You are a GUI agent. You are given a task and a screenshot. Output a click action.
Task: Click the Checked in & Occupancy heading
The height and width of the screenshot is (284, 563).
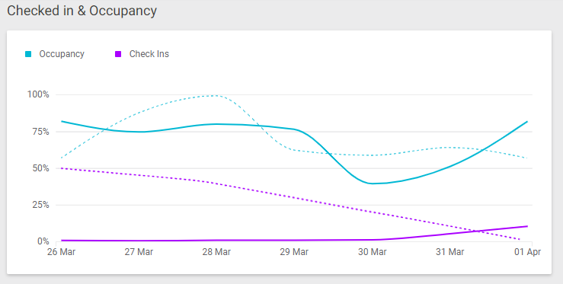(82, 11)
